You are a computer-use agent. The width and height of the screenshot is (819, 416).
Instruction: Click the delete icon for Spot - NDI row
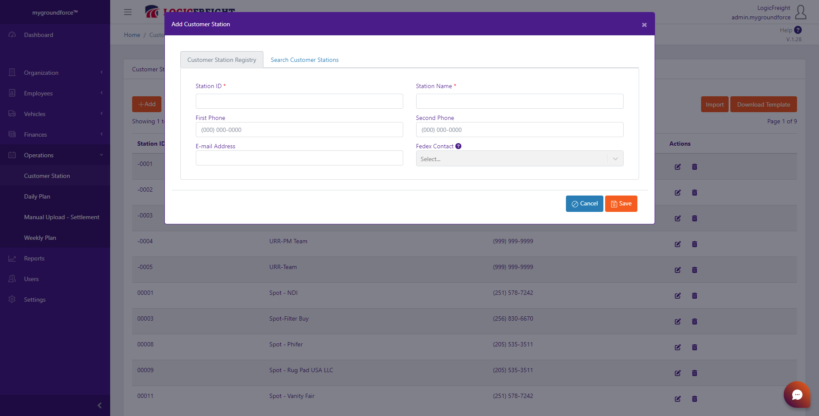(695, 296)
